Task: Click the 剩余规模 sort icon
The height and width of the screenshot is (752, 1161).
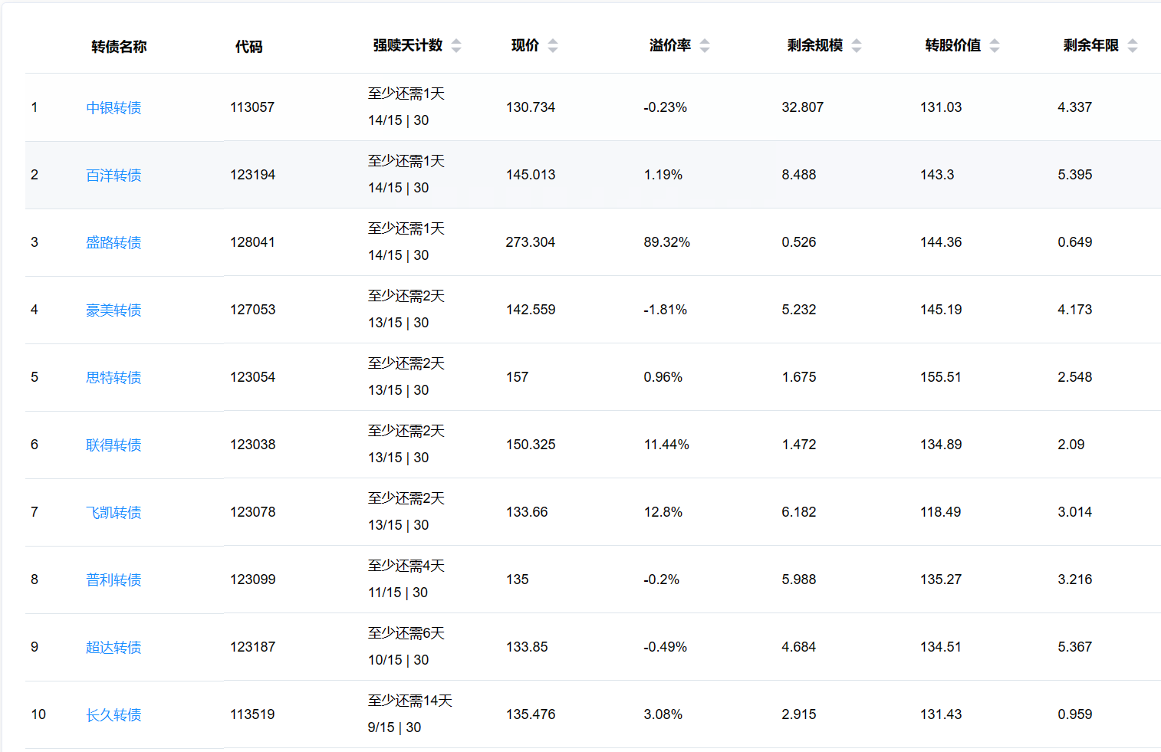Action: [x=857, y=46]
